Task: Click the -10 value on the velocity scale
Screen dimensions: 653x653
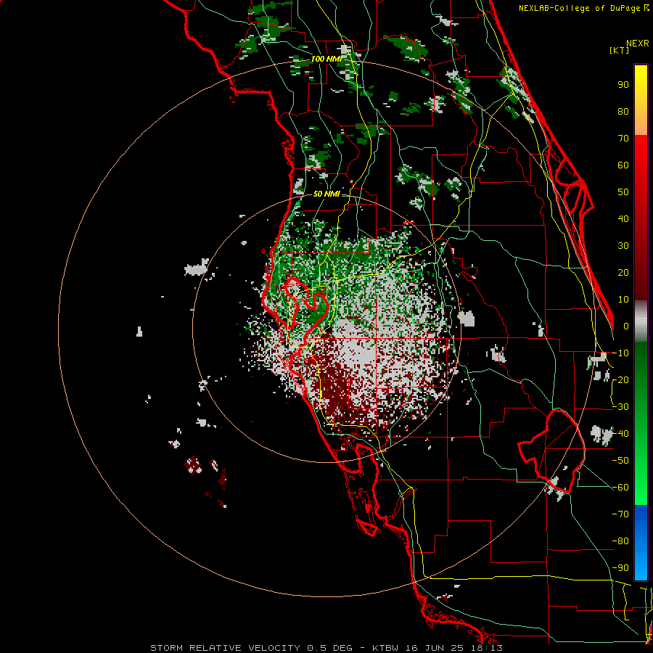Action: [x=620, y=353]
